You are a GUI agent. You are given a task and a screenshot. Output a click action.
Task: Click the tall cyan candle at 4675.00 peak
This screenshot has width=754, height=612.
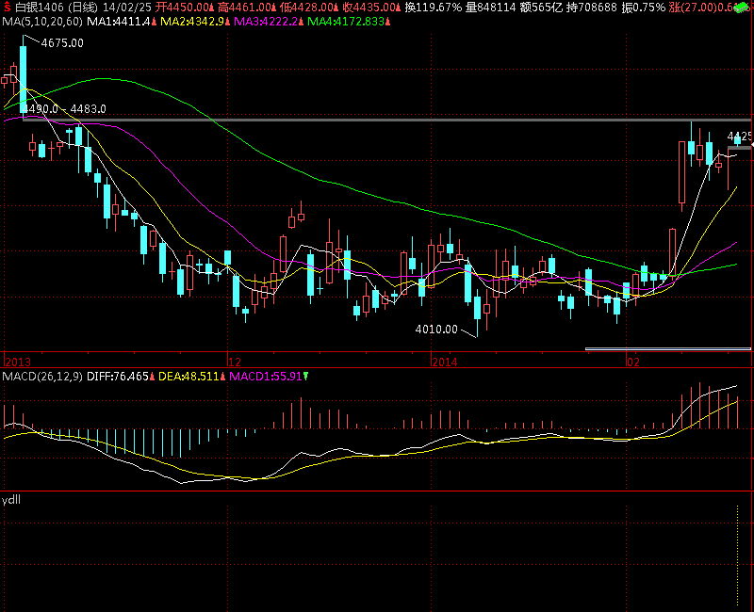pyautogui.click(x=23, y=80)
